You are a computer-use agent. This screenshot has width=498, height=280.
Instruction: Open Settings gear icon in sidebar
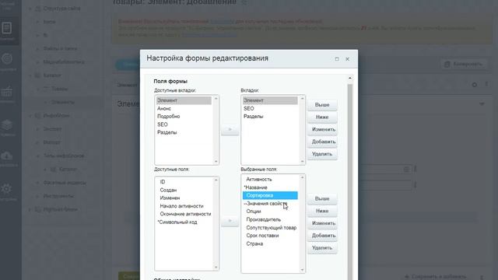[6, 191]
